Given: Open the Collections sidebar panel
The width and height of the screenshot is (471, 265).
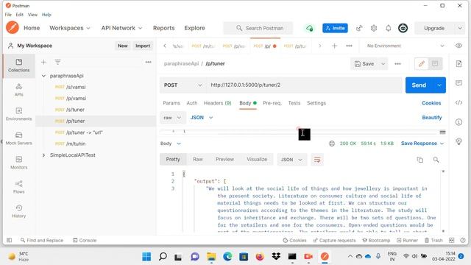Looking at the screenshot, I should pos(18,66).
